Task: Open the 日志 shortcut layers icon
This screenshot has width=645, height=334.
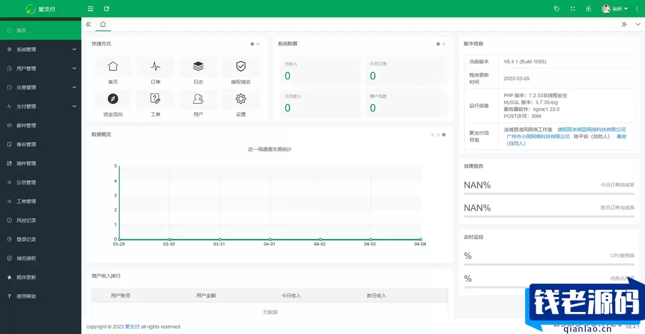Action: point(198,67)
